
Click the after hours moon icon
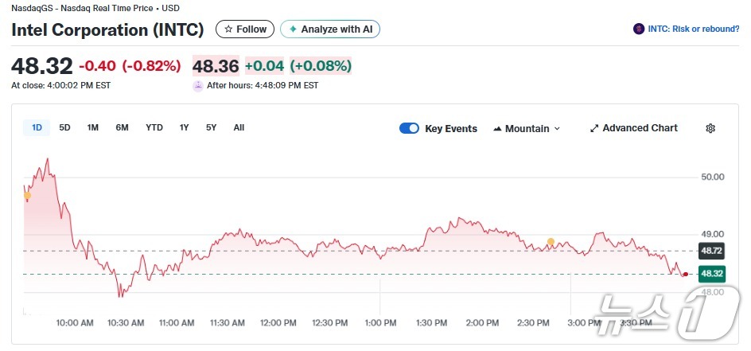pos(198,85)
